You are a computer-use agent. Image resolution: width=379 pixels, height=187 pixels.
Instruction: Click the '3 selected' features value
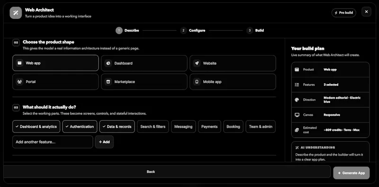pos(331,85)
